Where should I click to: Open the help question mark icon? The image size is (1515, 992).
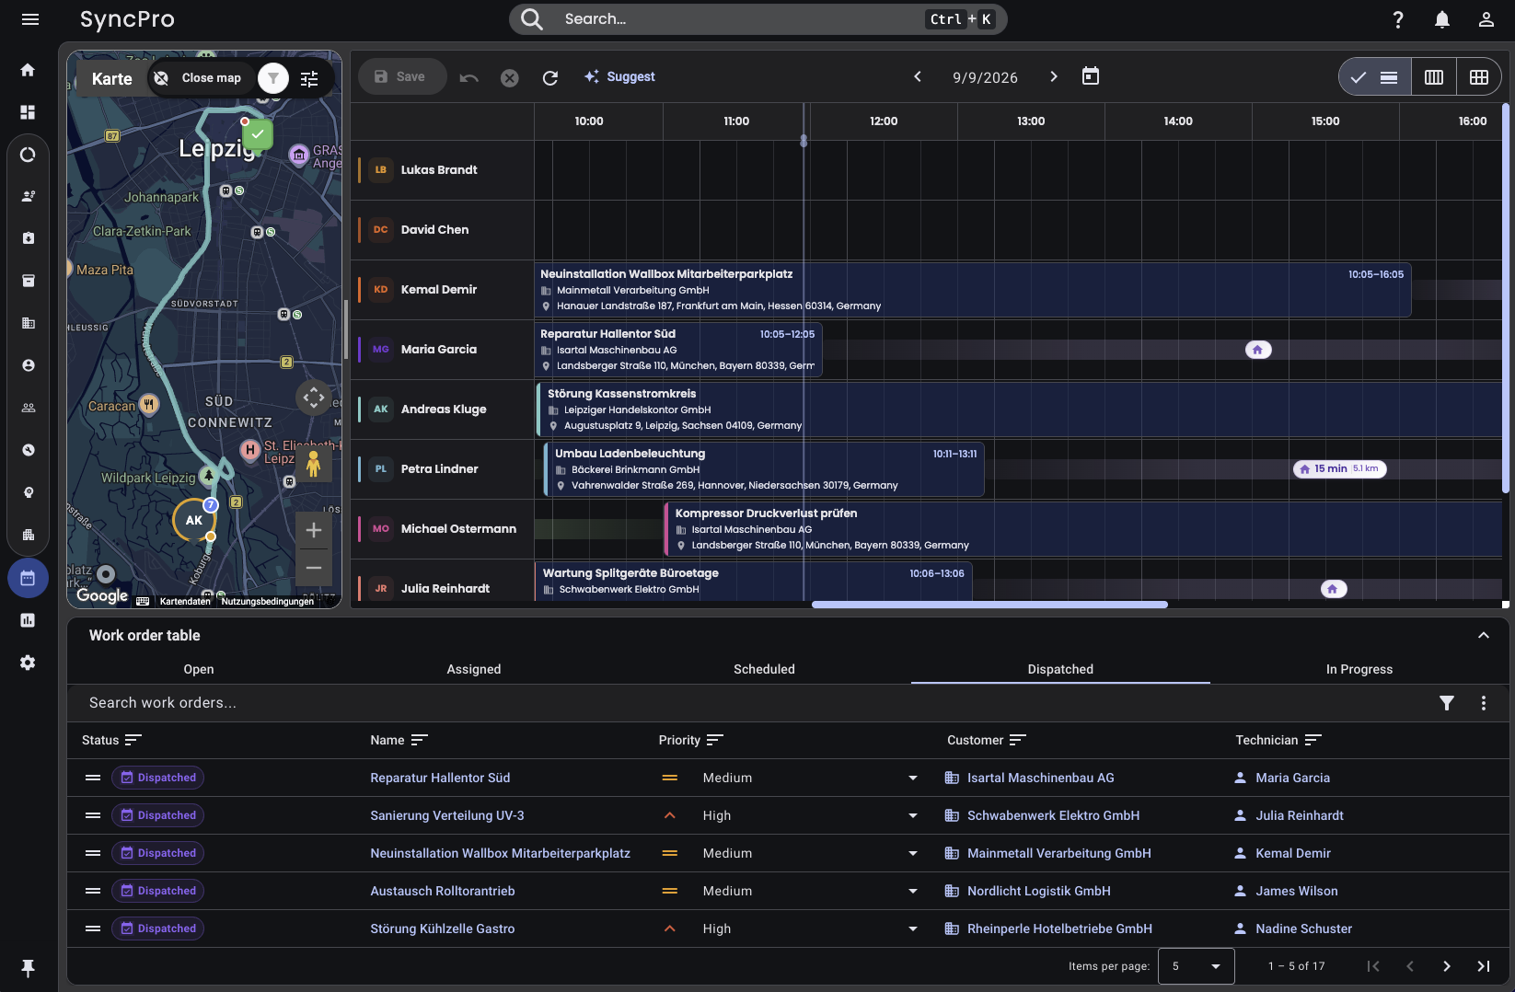pos(1398,19)
